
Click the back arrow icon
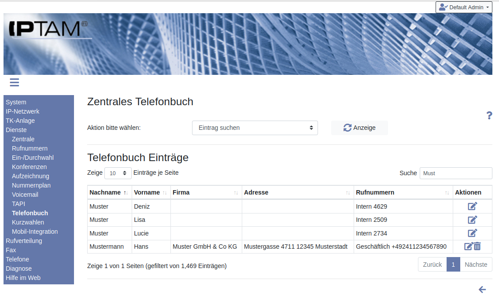point(482,289)
